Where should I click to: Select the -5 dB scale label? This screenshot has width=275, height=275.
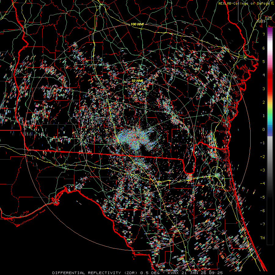(x=262, y=197)
